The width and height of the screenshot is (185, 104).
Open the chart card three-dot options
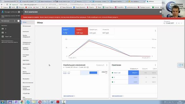click(x=155, y=31)
